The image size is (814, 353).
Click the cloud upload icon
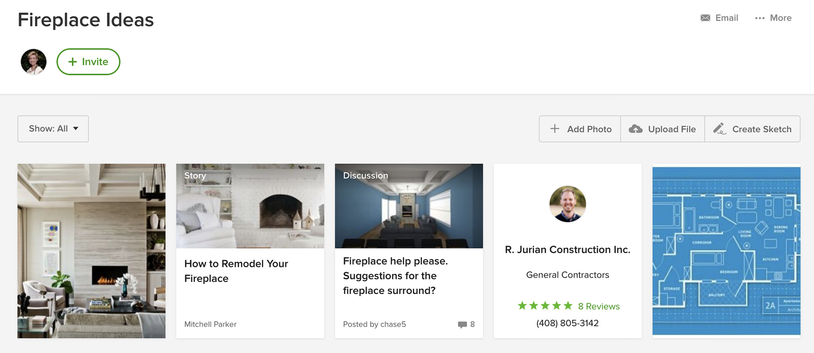coord(636,129)
